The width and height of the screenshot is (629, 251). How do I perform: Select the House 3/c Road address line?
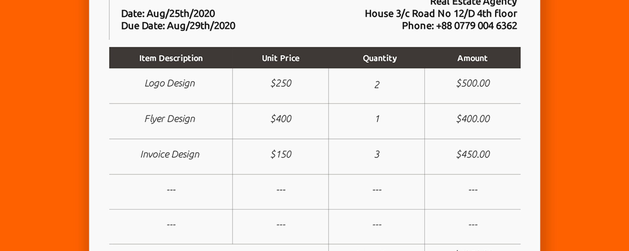[x=441, y=14]
